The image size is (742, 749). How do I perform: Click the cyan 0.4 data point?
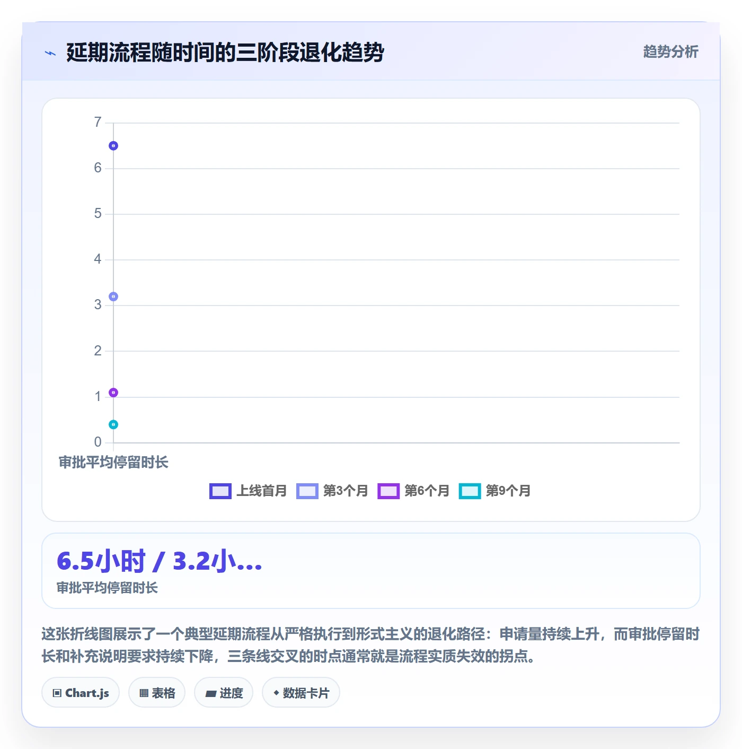(x=113, y=424)
